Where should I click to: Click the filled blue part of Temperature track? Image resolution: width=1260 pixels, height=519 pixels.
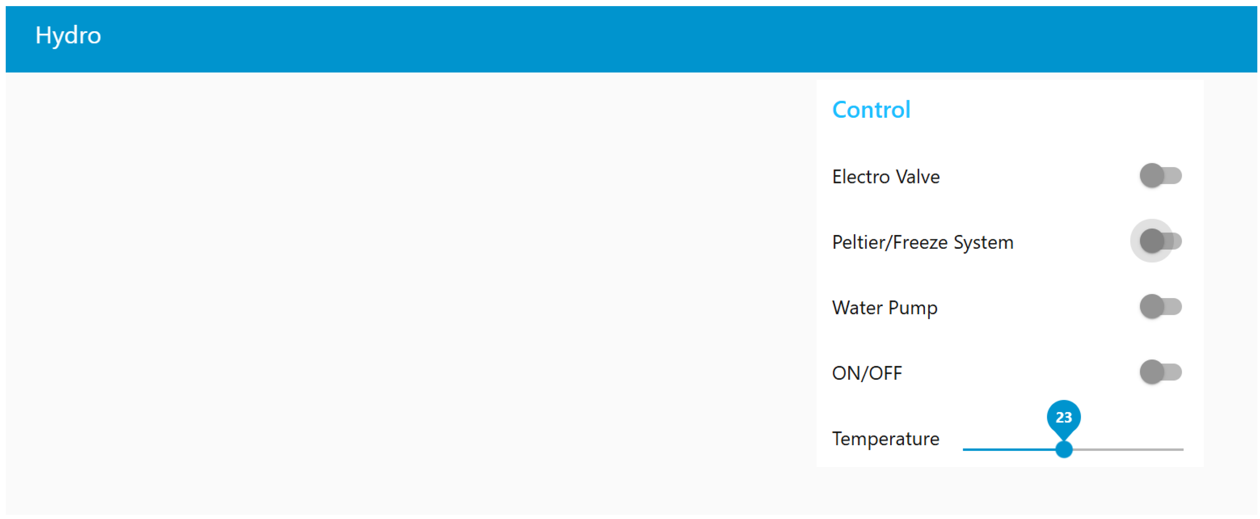point(1007,449)
